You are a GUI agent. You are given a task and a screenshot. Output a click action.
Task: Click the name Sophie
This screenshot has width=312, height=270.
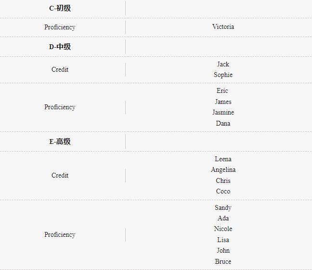223,75
